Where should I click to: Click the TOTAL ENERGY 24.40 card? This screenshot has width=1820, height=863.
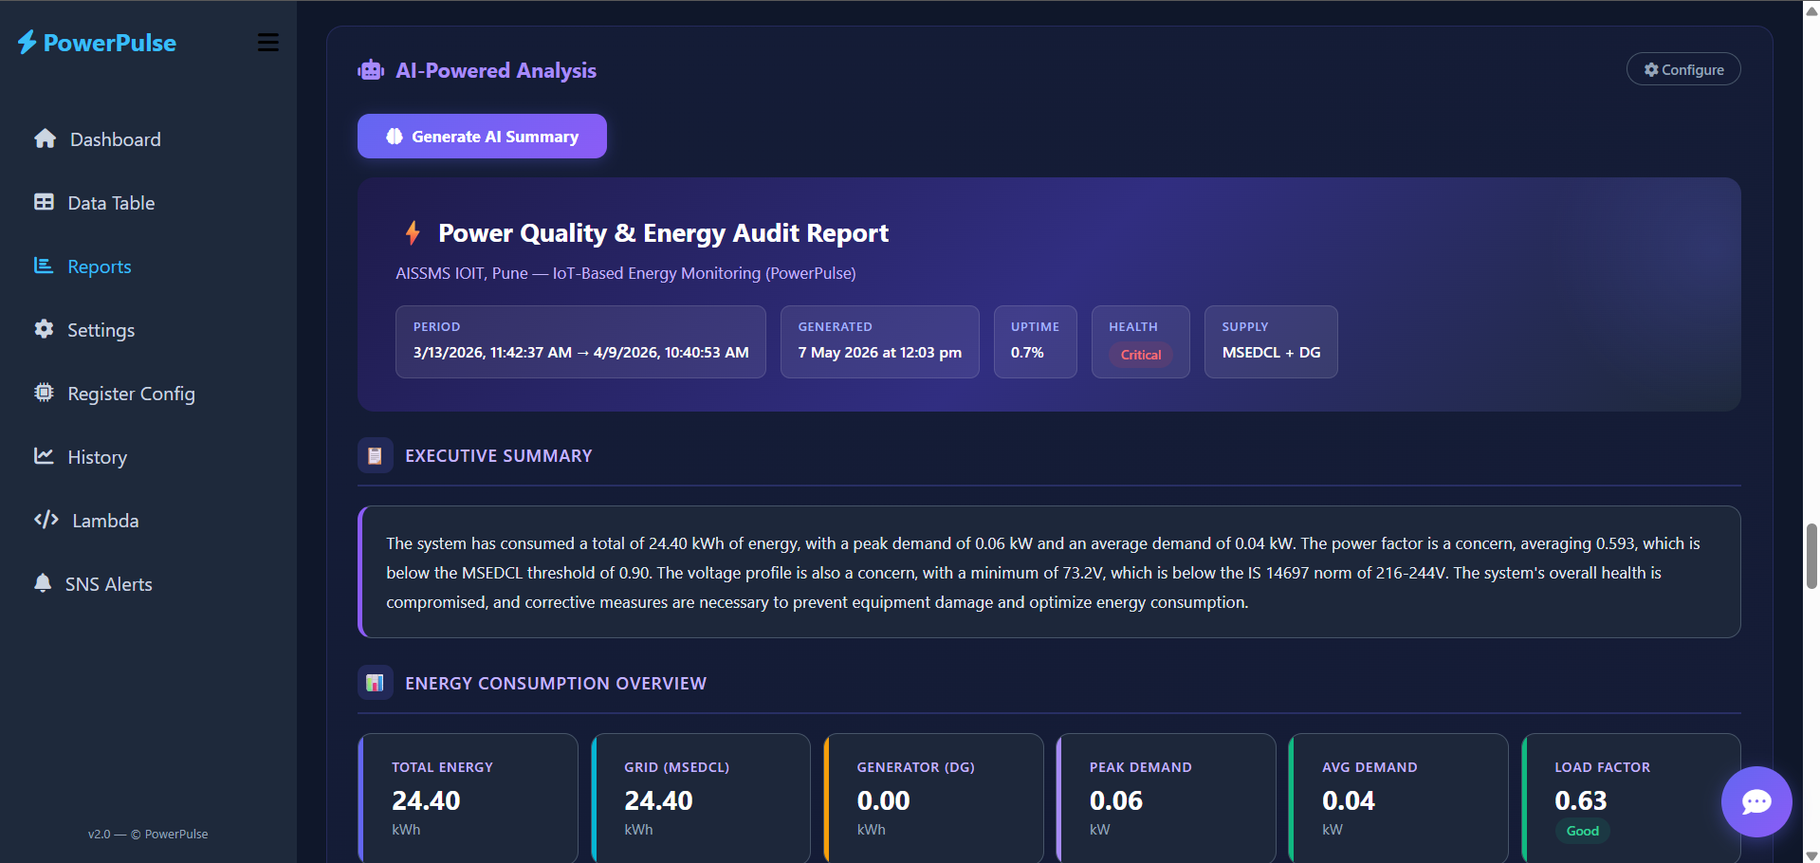point(469,798)
